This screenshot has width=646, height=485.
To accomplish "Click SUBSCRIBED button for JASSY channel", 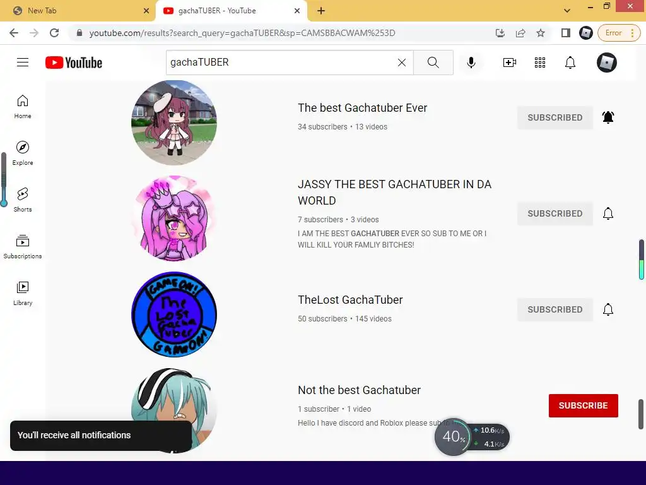I will 555,213.
